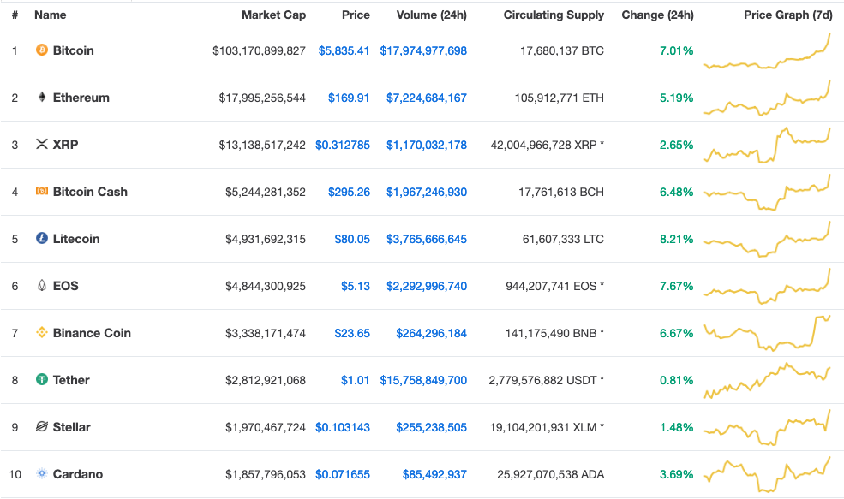Image resolution: width=844 pixels, height=499 pixels.
Task: Click the EOS logo icon
Action: point(41,285)
